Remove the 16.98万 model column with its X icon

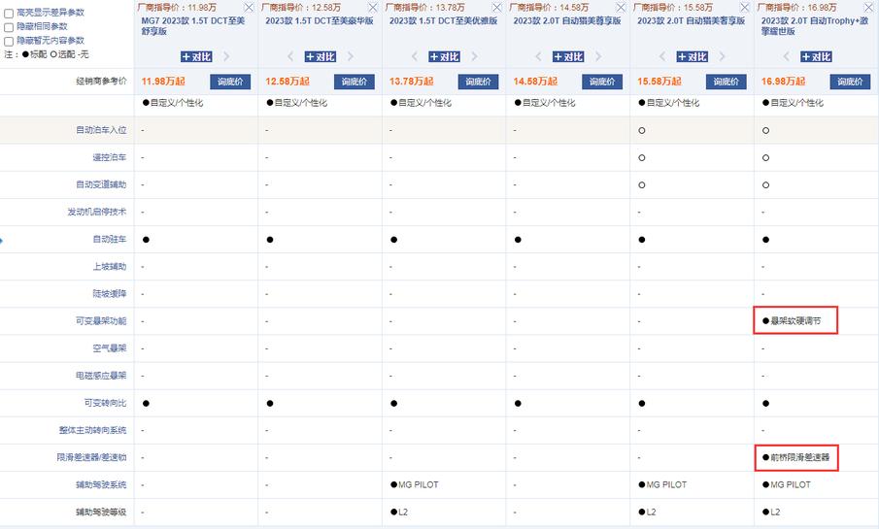click(868, 8)
